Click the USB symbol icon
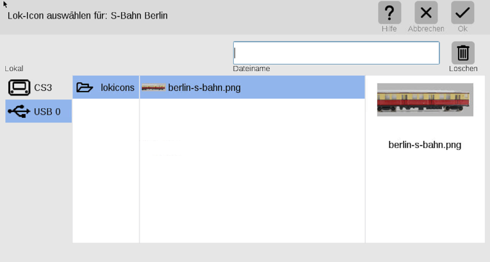Viewport: 490px width, 262px height. tap(19, 111)
